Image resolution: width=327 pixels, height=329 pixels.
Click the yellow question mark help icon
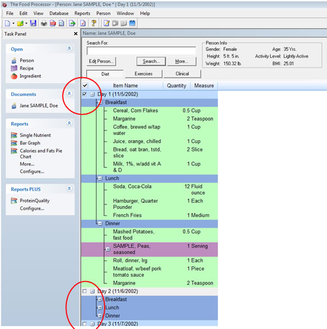pyautogui.click(x=94, y=23)
